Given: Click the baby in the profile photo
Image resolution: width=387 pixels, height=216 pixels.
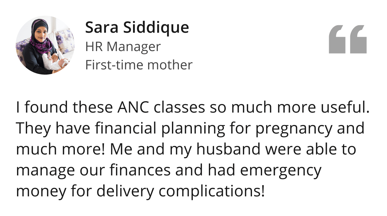Looking at the screenshot, I should pos(56,62).
